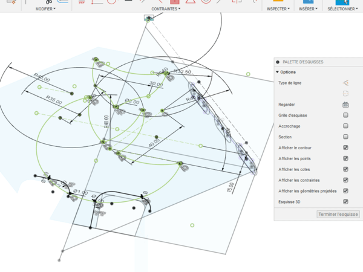Open the Insérer menu

pyautogui.click(x=308, y=10)
